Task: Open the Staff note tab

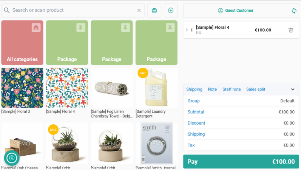Action: pos(232,89)
